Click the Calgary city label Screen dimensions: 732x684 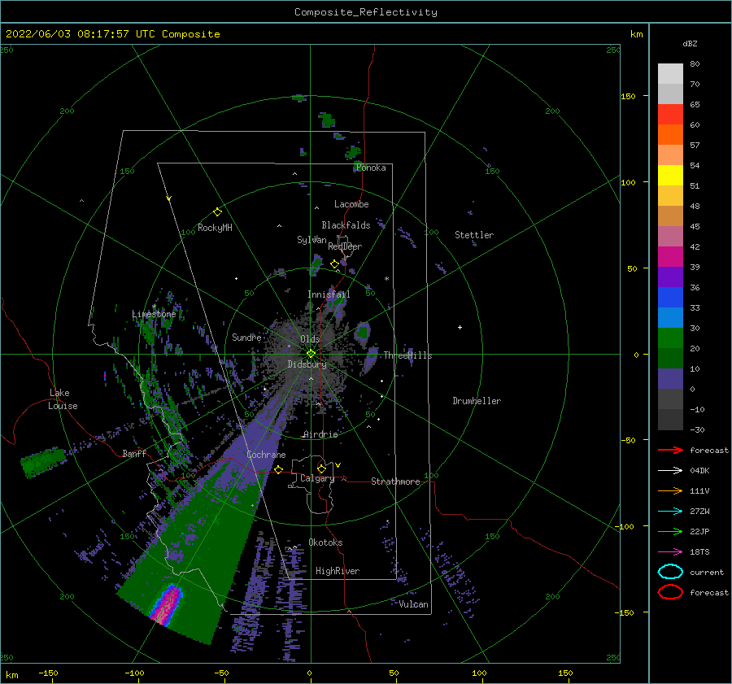(x=317, y=478)
